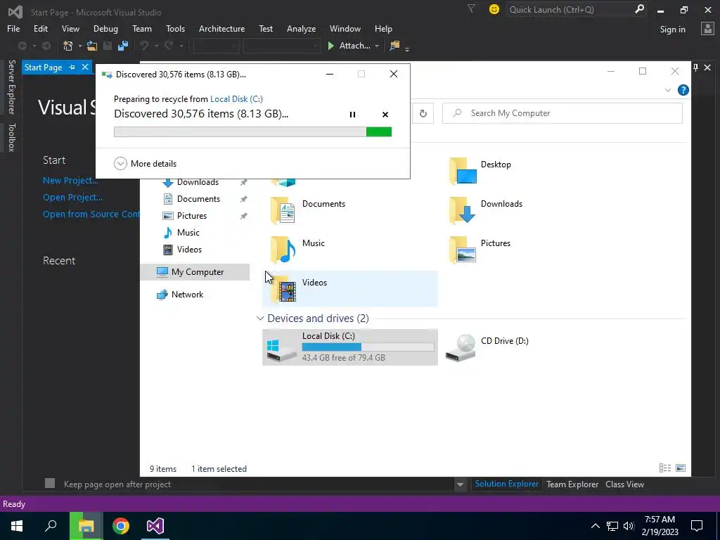Open the Music folder in main pane
This screenshot has height=540, width=720.
click(x=297, y=250)
